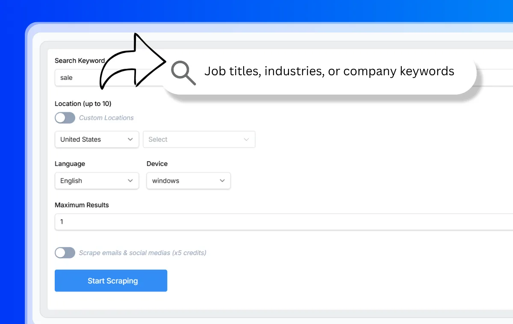Click the chevron beside United States
513x324 pixels.
pos(130,139)
